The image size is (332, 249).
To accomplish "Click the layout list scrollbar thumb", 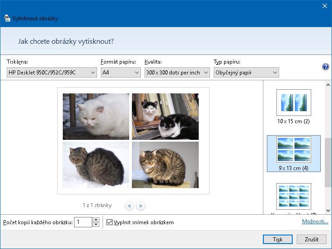I will click(328, 162).
